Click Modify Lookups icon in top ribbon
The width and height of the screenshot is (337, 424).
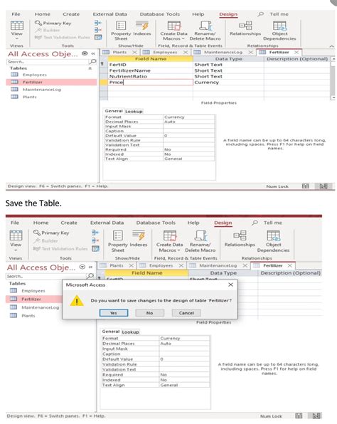coord(98,37)
